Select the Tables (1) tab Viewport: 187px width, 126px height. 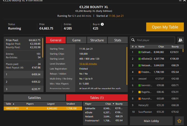pos(97,98)
